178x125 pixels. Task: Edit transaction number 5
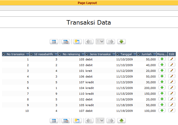(x=172, y=82)
